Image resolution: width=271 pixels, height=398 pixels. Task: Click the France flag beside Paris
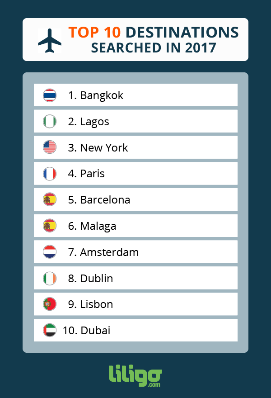pos(50,174)
